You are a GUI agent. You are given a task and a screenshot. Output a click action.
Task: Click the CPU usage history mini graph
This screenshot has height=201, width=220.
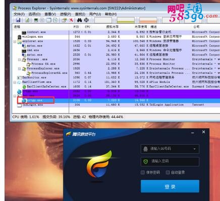103,20
